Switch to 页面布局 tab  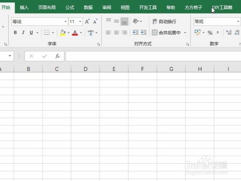(x=47, y=7)
